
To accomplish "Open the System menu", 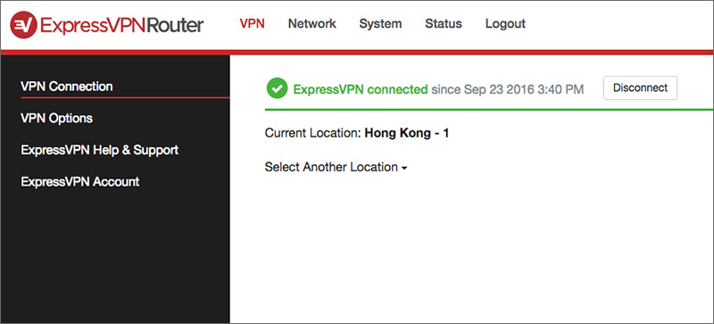I will pyautogui.click(x=380, y=24).
